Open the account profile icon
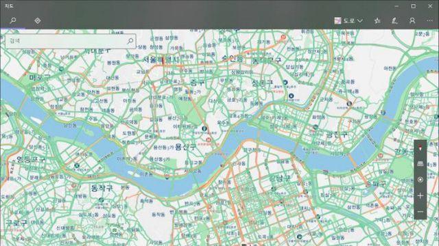Image resolution: width=439 pixels, height=246 pixels. point(412,20)
